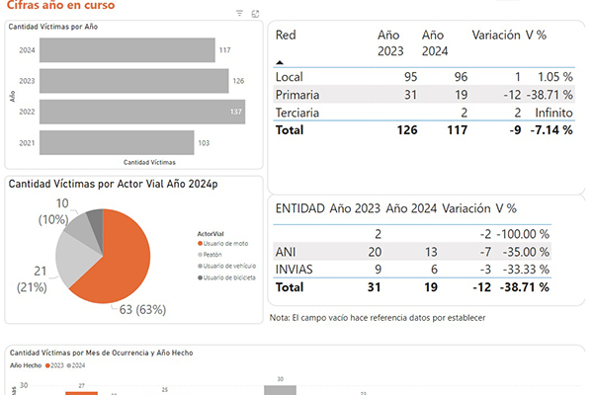Image resolution: width=593 pixels, height=395 pixels.
Task: Select the ANI row label
Action: point(286,252)
